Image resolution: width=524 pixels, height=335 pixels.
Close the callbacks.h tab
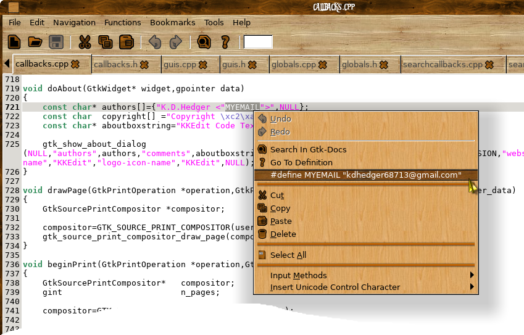coord(144,65)
